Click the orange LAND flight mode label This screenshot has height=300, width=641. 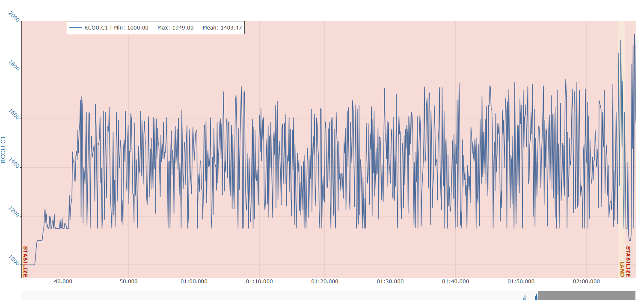click(622, 269)
